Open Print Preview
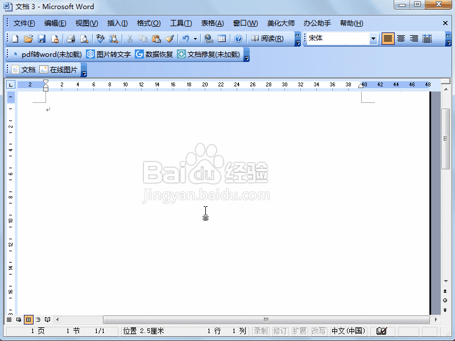Screen dimensions: 455x341 coord(84,39)
